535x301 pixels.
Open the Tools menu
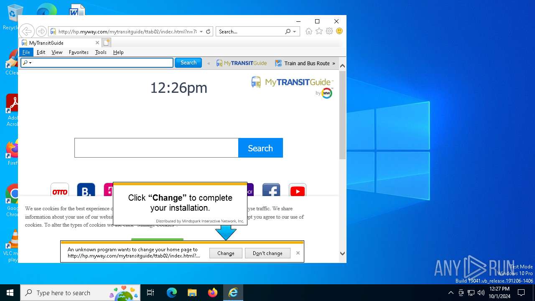point(101,52)
